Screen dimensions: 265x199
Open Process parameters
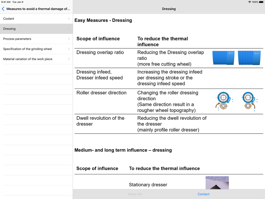coord(36,39)
